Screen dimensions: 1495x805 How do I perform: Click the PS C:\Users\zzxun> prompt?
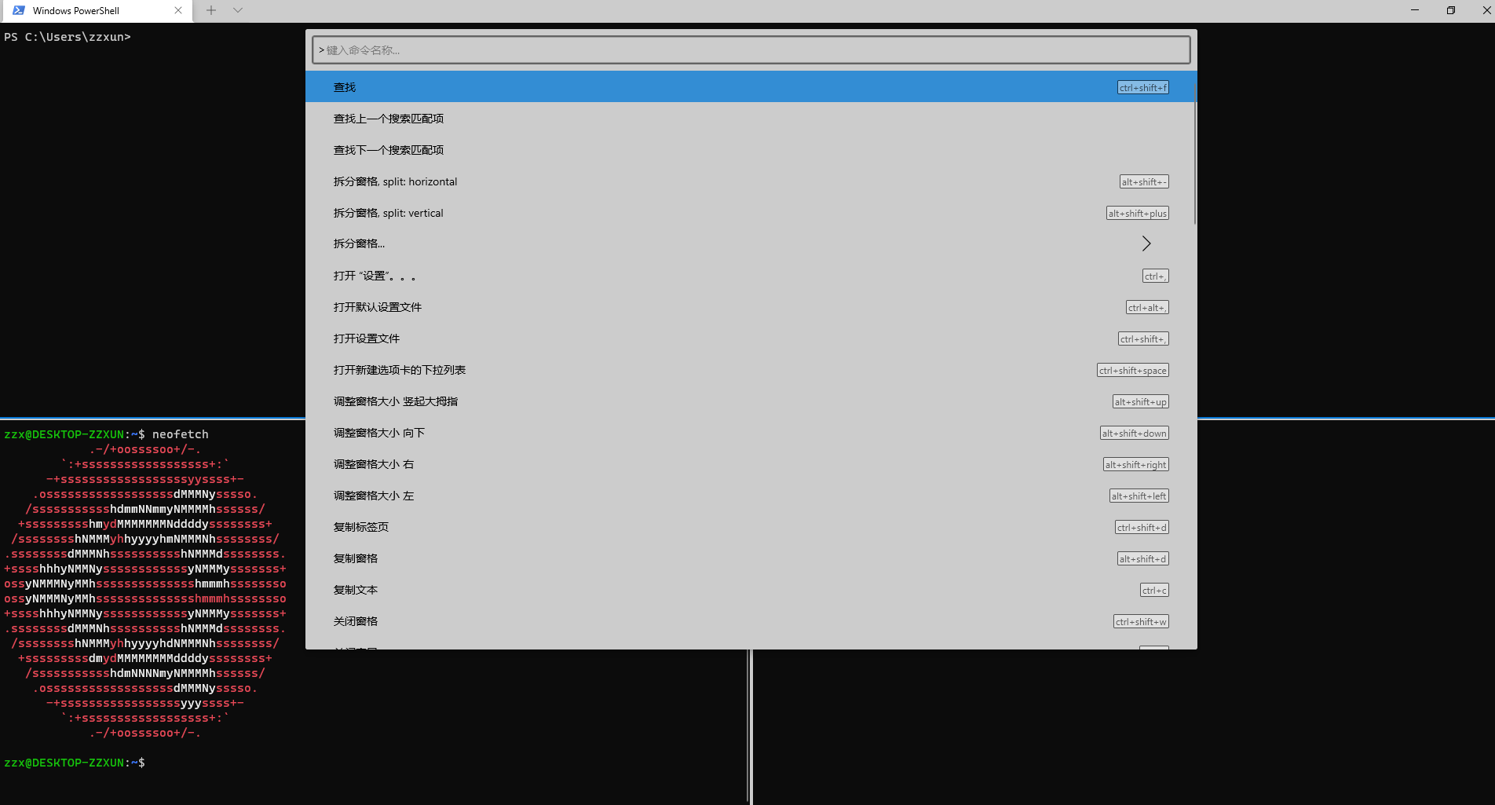click(68, 37)
